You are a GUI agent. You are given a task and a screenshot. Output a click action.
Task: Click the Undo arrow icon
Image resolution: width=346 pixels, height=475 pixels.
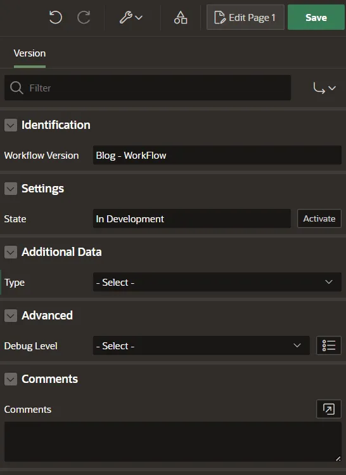(x=55, y=17)
